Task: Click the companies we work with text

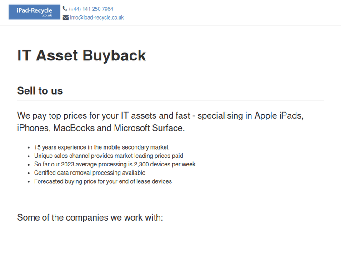Action: click(x=90, y=217)
